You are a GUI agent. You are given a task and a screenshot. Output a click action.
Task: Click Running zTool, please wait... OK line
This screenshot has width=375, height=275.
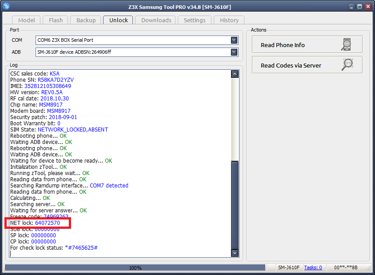coord(50,173)
